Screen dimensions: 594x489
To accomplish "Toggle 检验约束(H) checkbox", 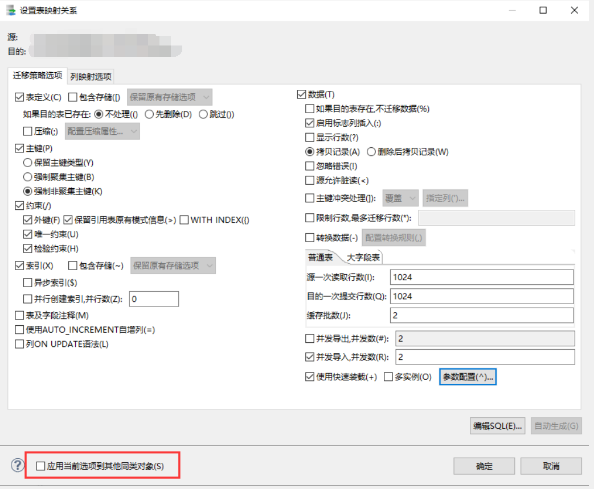I will (28, 248).
